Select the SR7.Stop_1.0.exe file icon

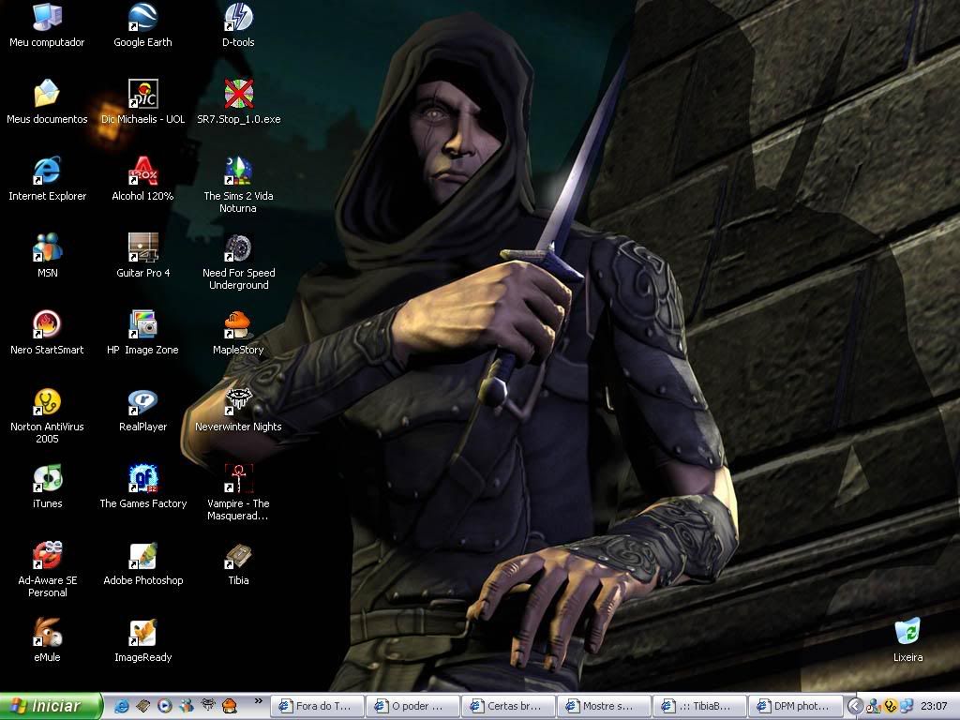pos(238,102)
